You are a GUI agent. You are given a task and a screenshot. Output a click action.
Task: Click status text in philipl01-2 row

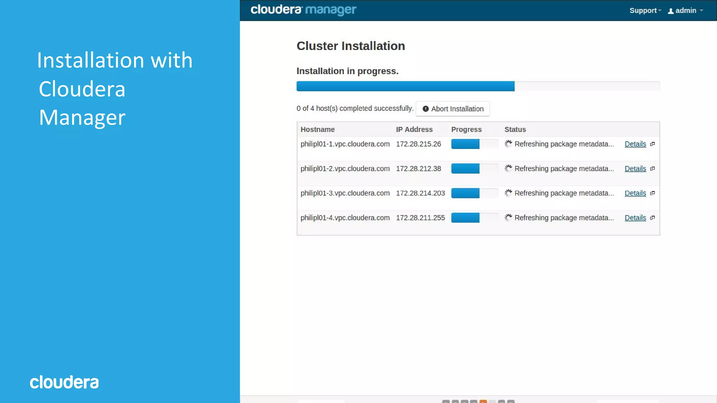point(564,169)
